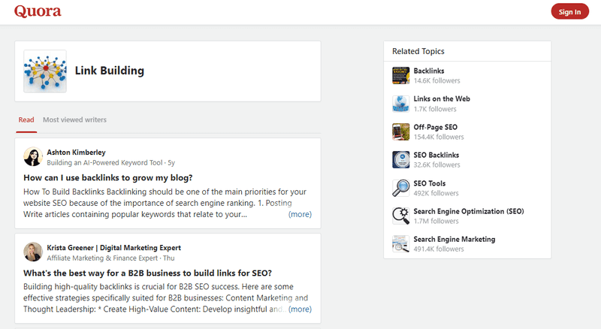Select the Read tab
Image resolution: width=601 pixels, height=329 pixels.
pyautogui.click(x=26, y=119)
